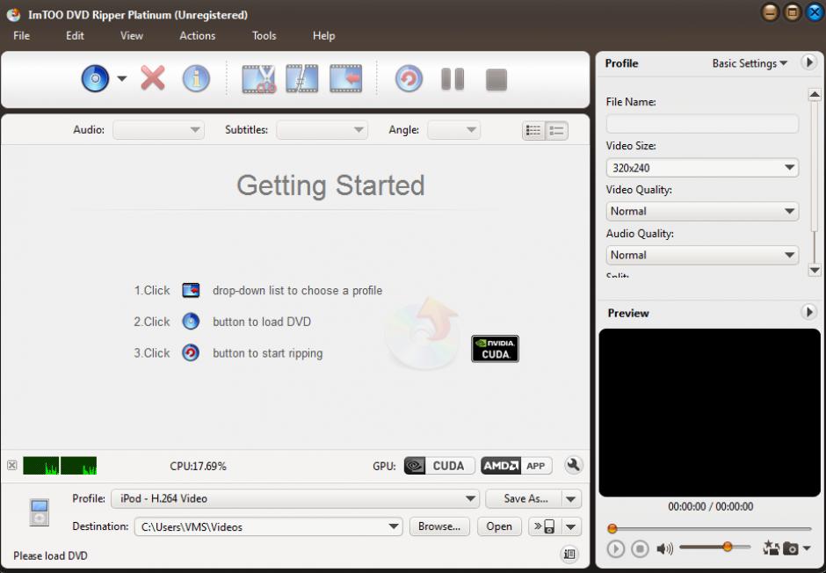Start ripping with the Convert icon

[x=409, y=79]
